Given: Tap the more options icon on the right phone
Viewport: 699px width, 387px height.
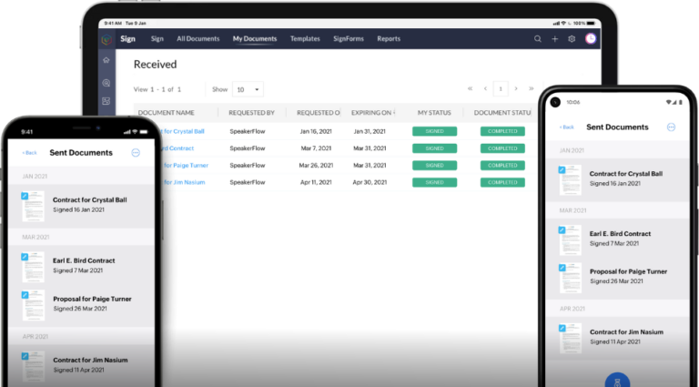Looking at the screenshot, I should coord(671,127).
